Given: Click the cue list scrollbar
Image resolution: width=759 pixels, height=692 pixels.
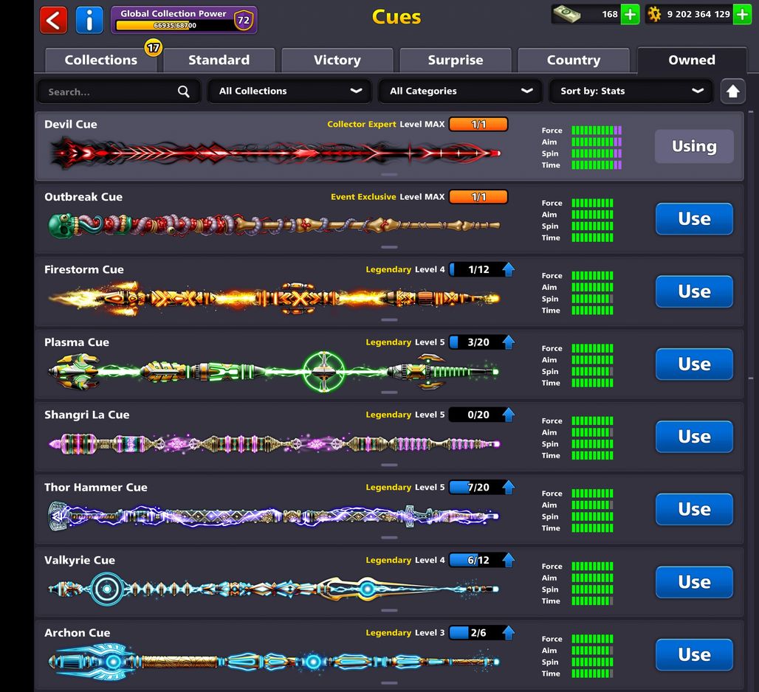Looking at the screenshot, I should (751, 244).
